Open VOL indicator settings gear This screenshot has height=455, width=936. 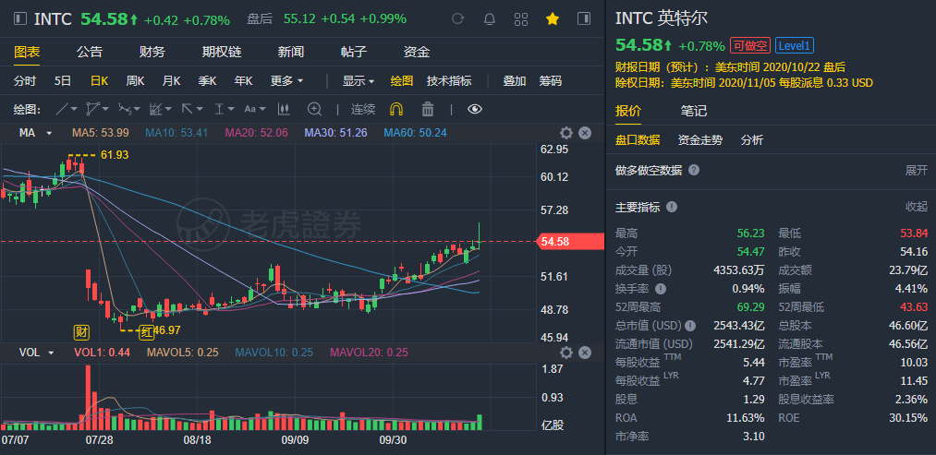tap(565, 353)
